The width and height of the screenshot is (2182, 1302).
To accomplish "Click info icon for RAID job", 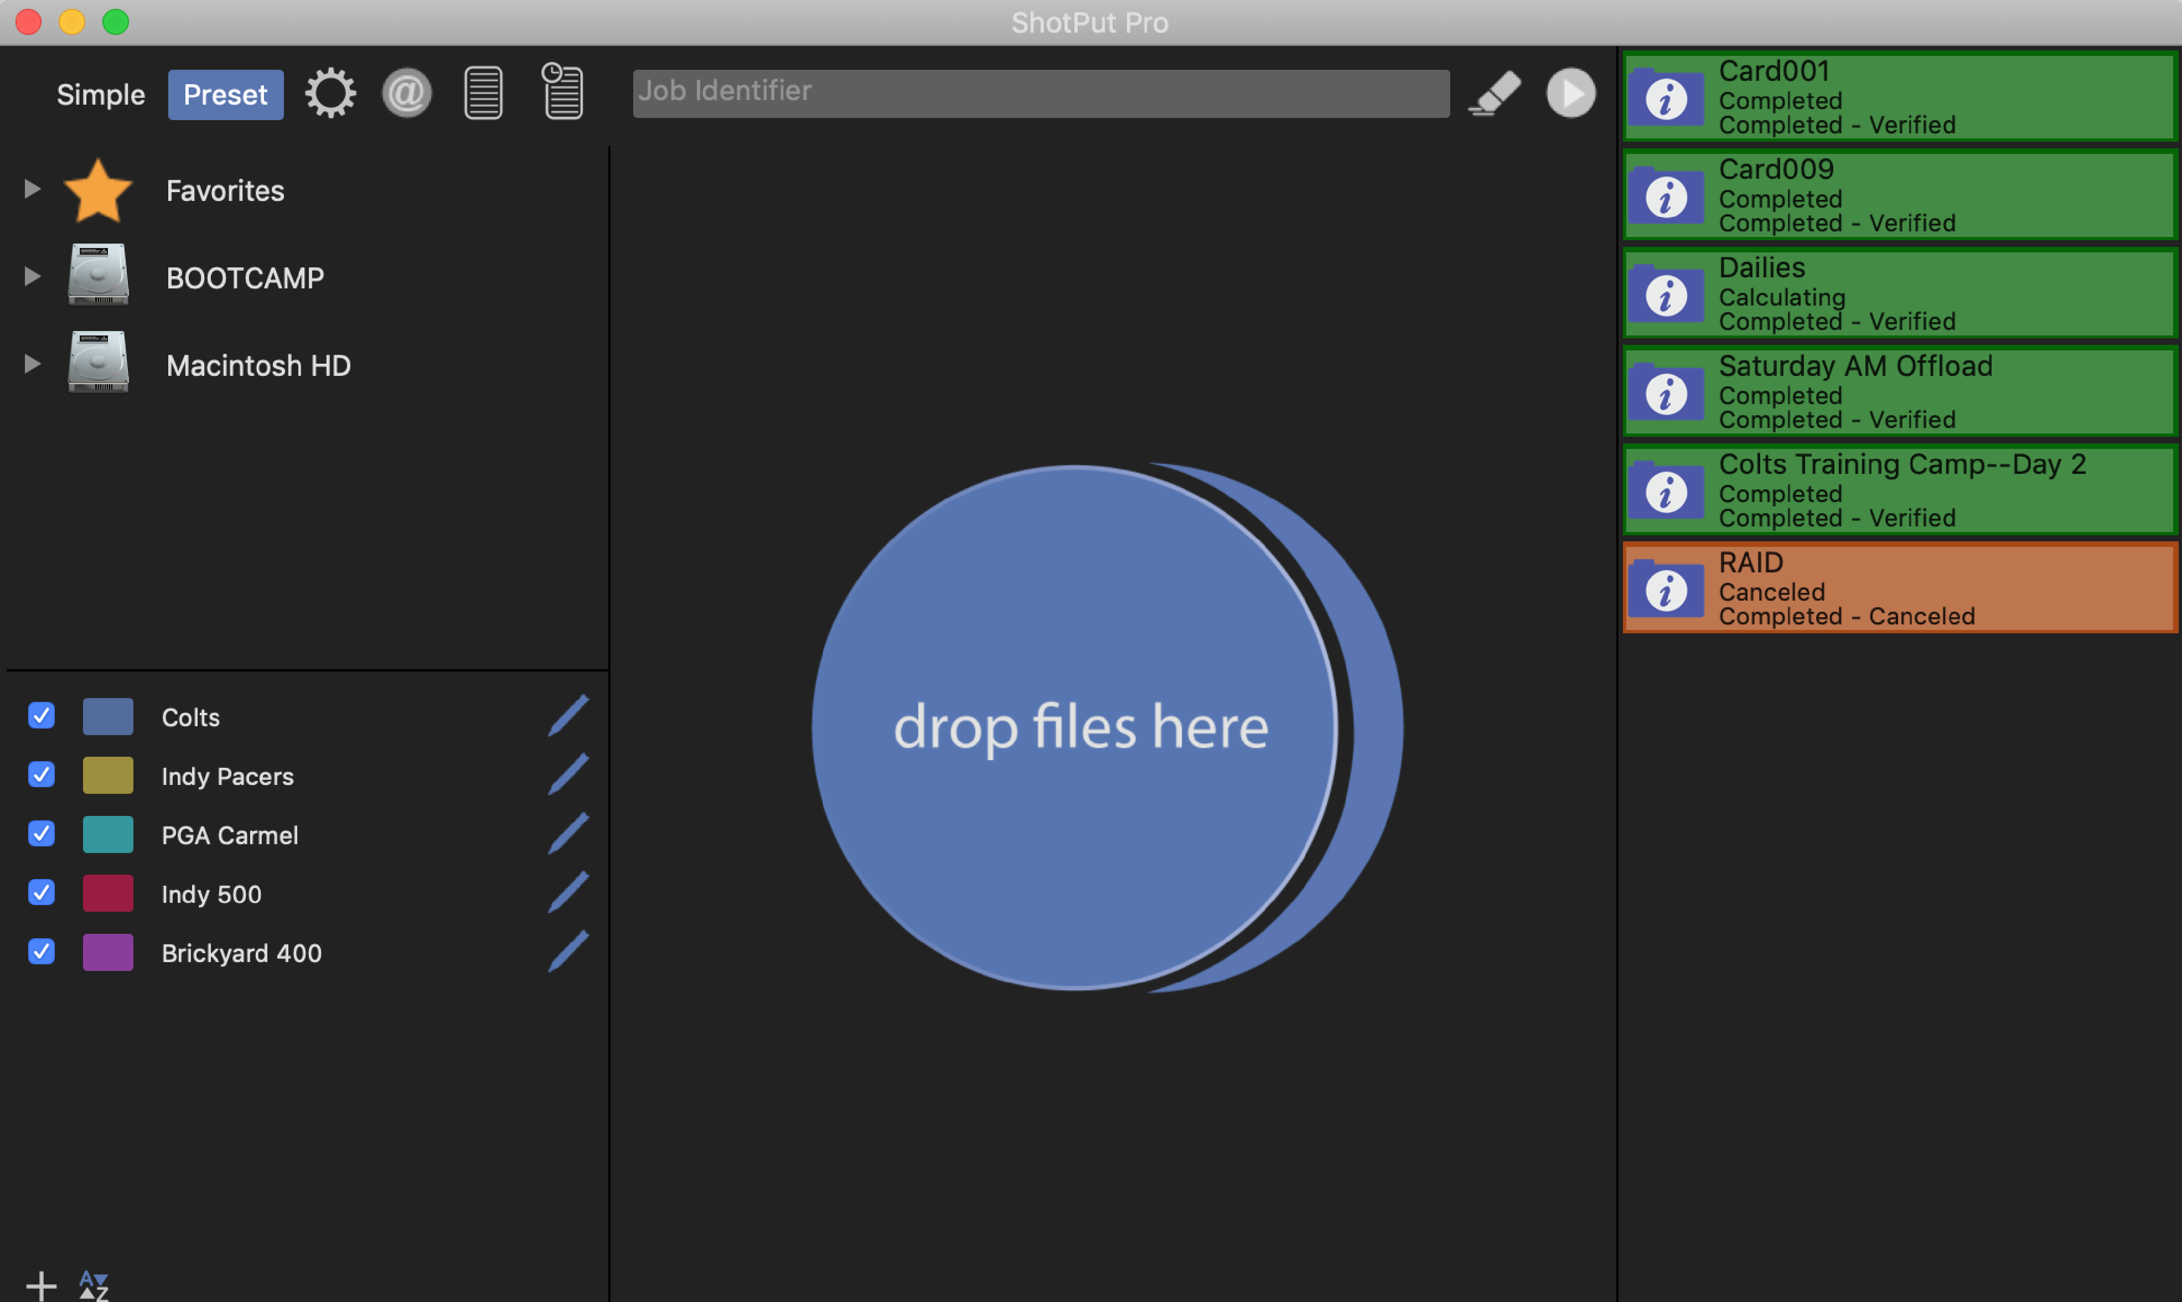I will click(1666, 590).
